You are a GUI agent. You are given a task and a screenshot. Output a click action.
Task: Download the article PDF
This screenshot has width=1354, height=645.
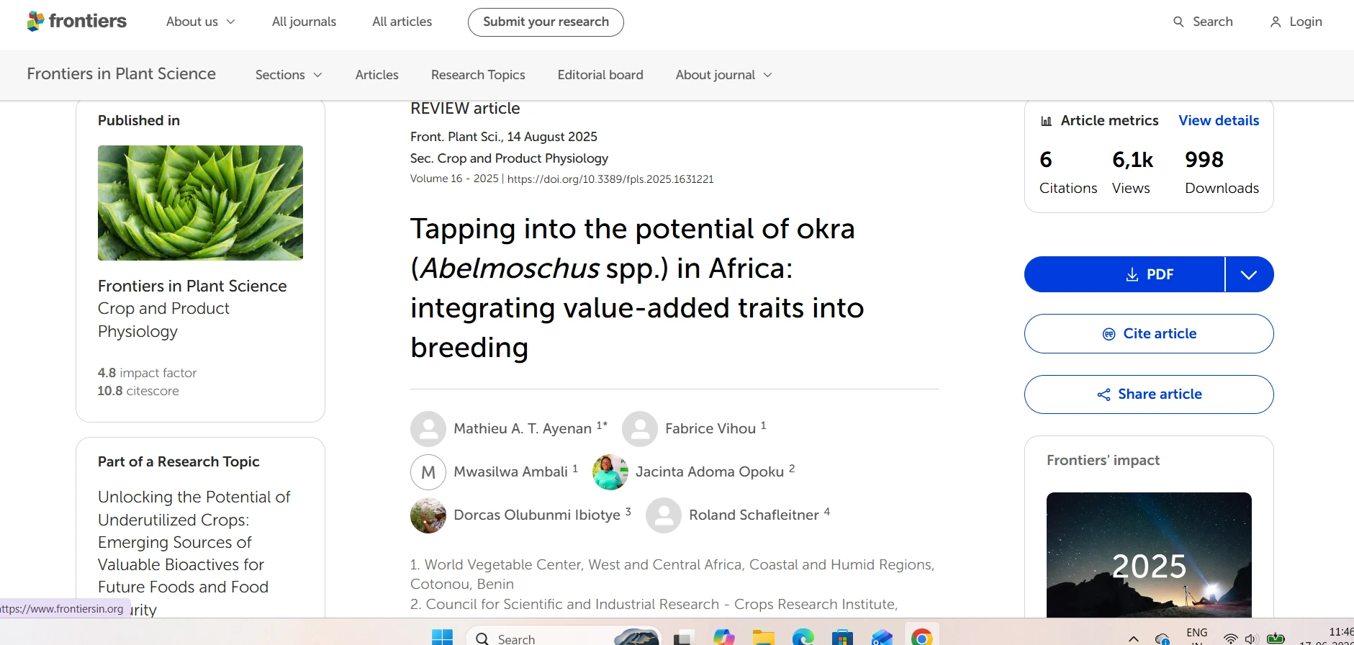(x=1124, y=274)
